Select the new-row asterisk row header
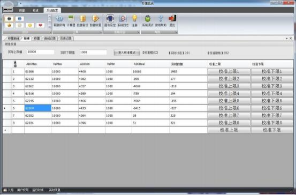This screenshot has width=296, height=195. tap(7, 130)
